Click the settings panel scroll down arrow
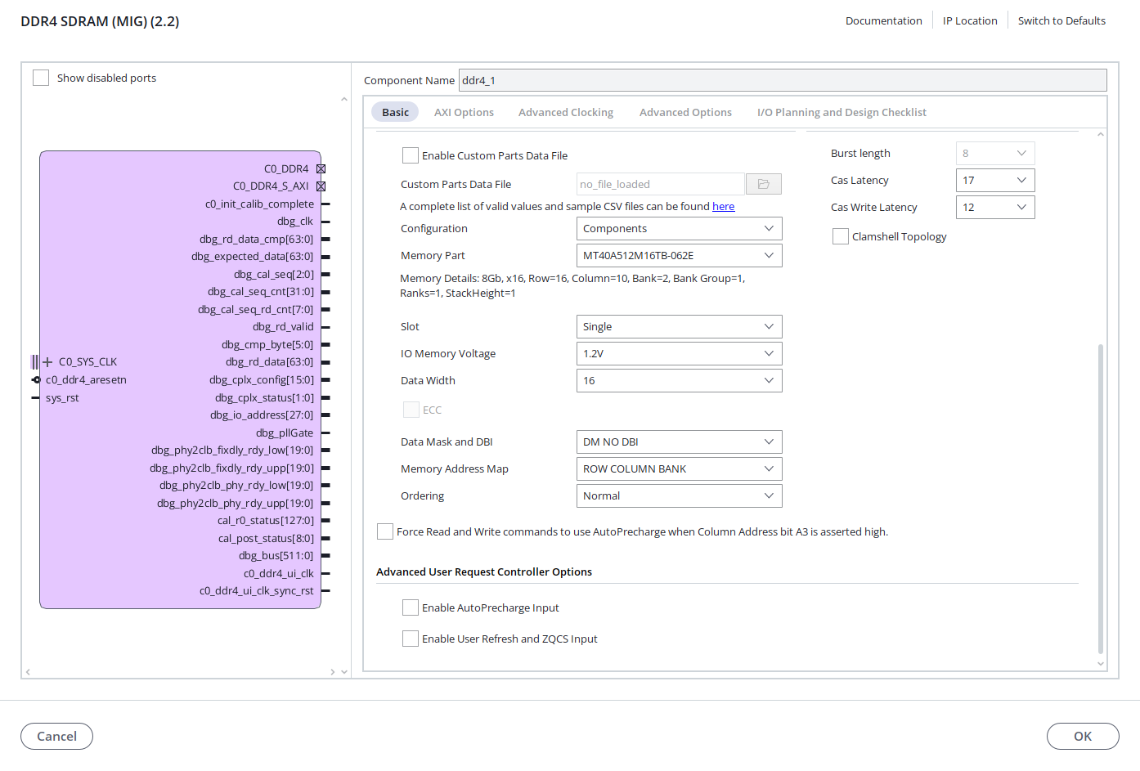This screenshot has height=771, width=1140. (x=1101, y=664)
